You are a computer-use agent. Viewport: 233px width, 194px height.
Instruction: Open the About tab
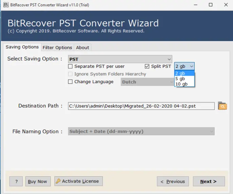coord(82,47)
